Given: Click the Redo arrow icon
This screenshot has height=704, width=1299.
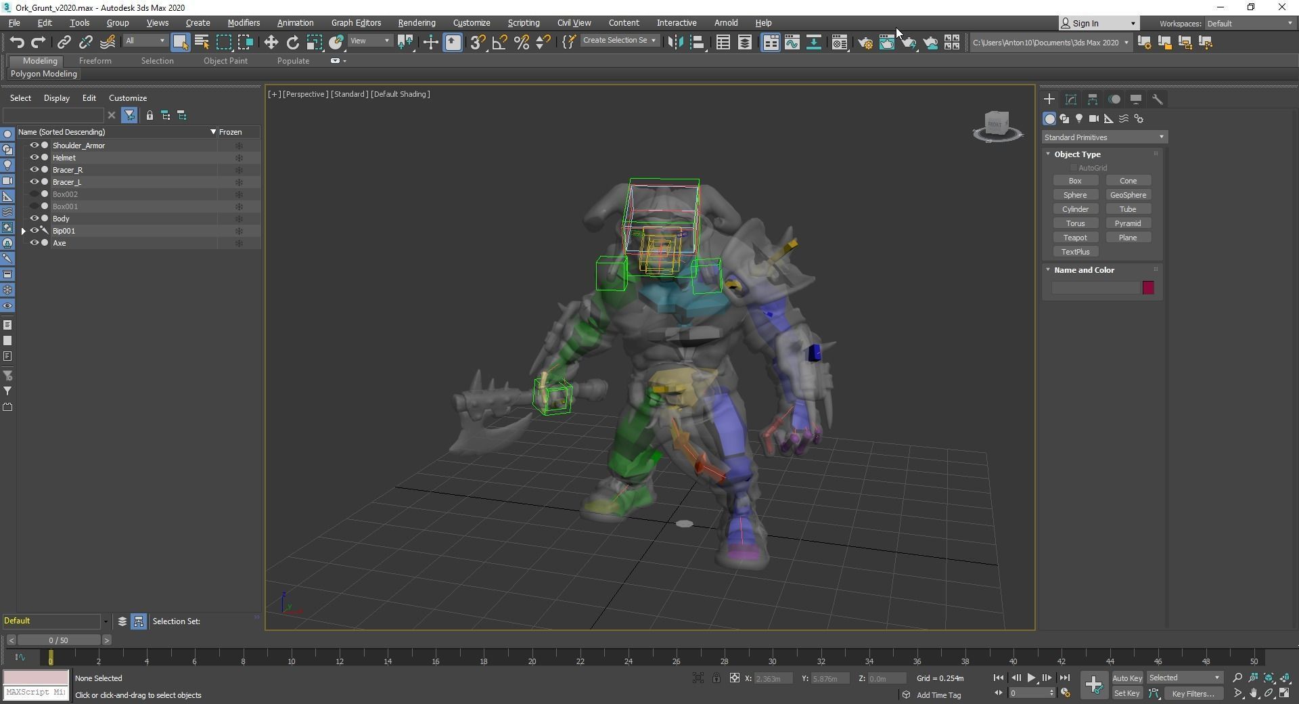Looking at the screenshot, I should (39, 43).
